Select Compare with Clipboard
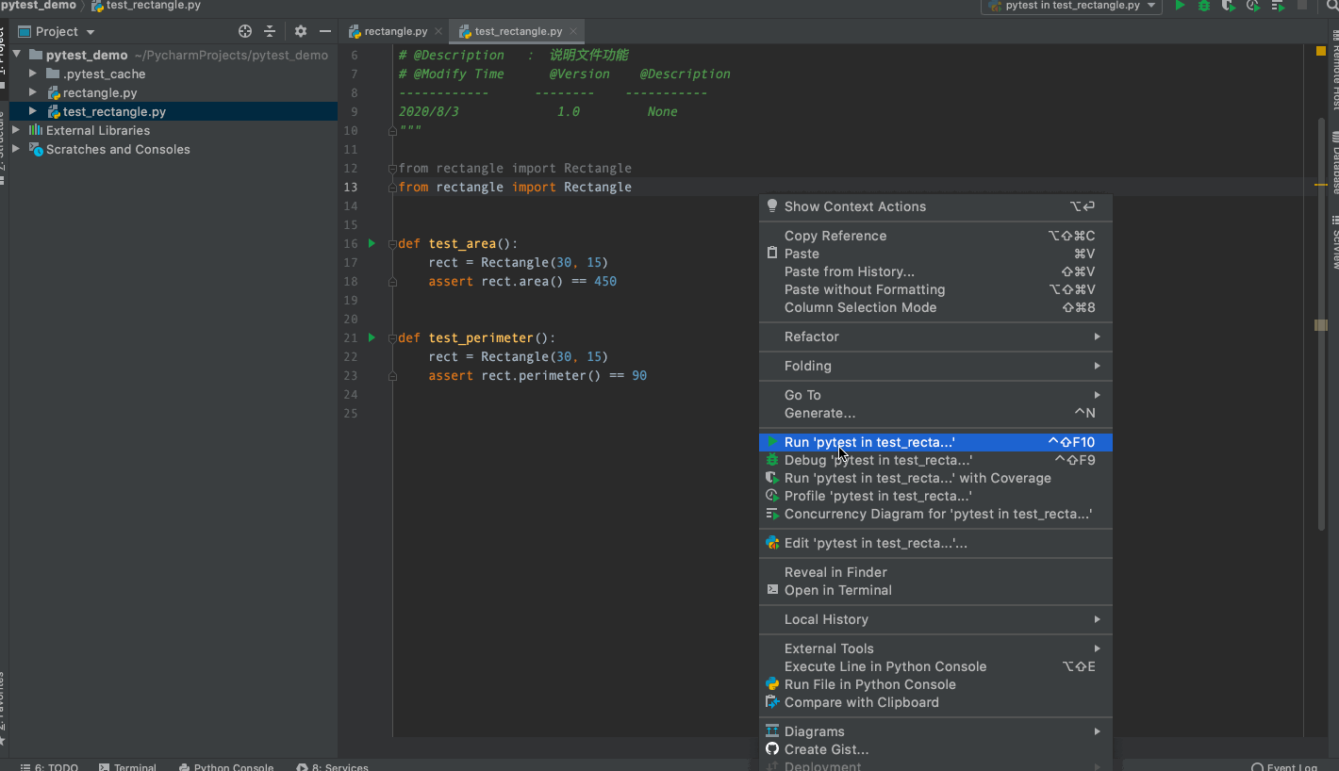This screenshot has height=771, width=1339. pos(935,702)
